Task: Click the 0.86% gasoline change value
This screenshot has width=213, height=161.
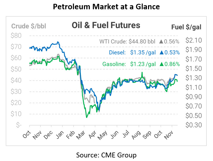Action: point(172,64)
